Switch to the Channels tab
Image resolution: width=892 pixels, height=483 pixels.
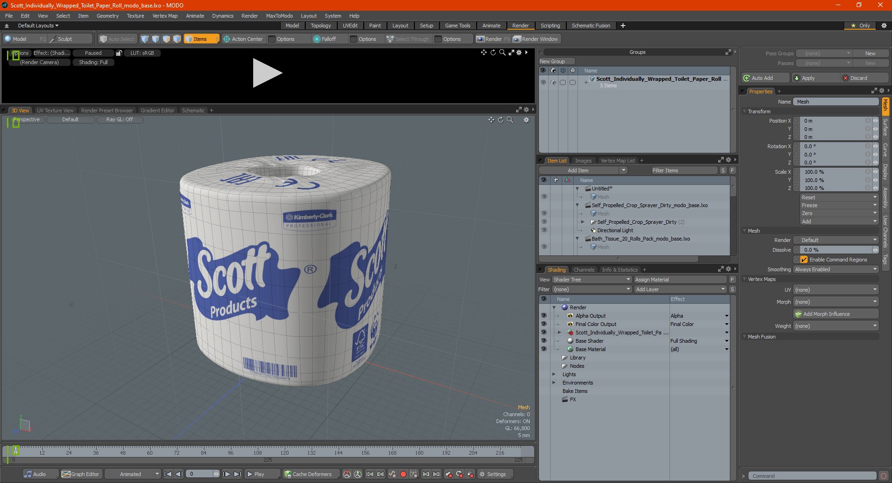pyautogui.click(x=584, y=270)
